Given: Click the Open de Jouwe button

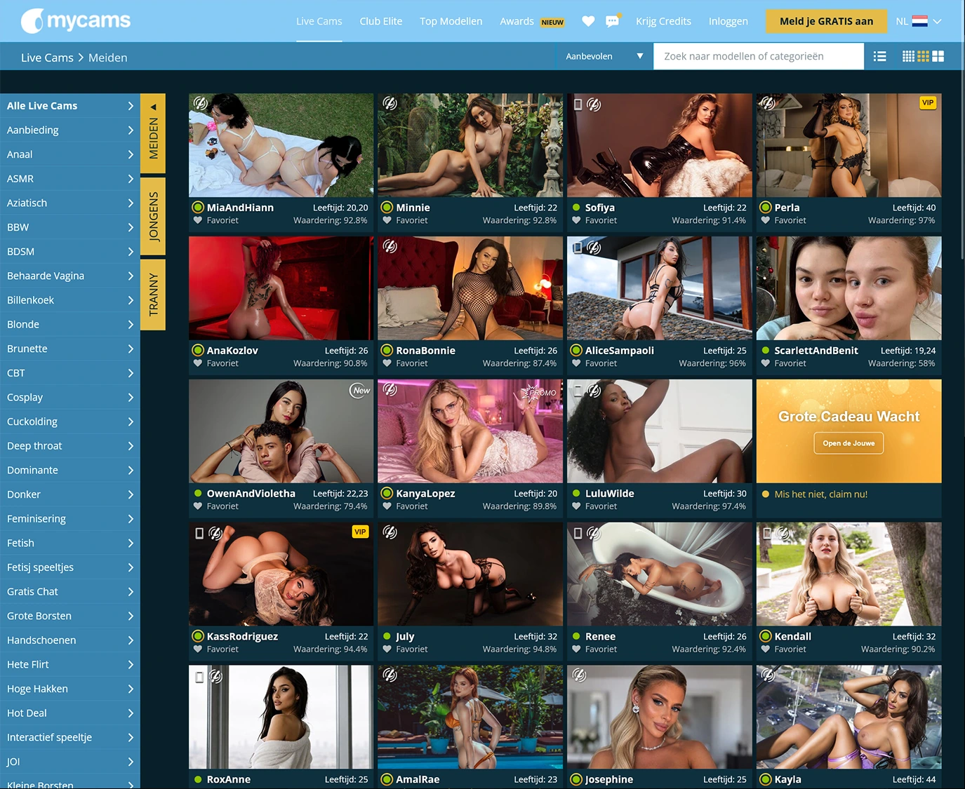Looking at the screenshot, I should click(848, 443).
